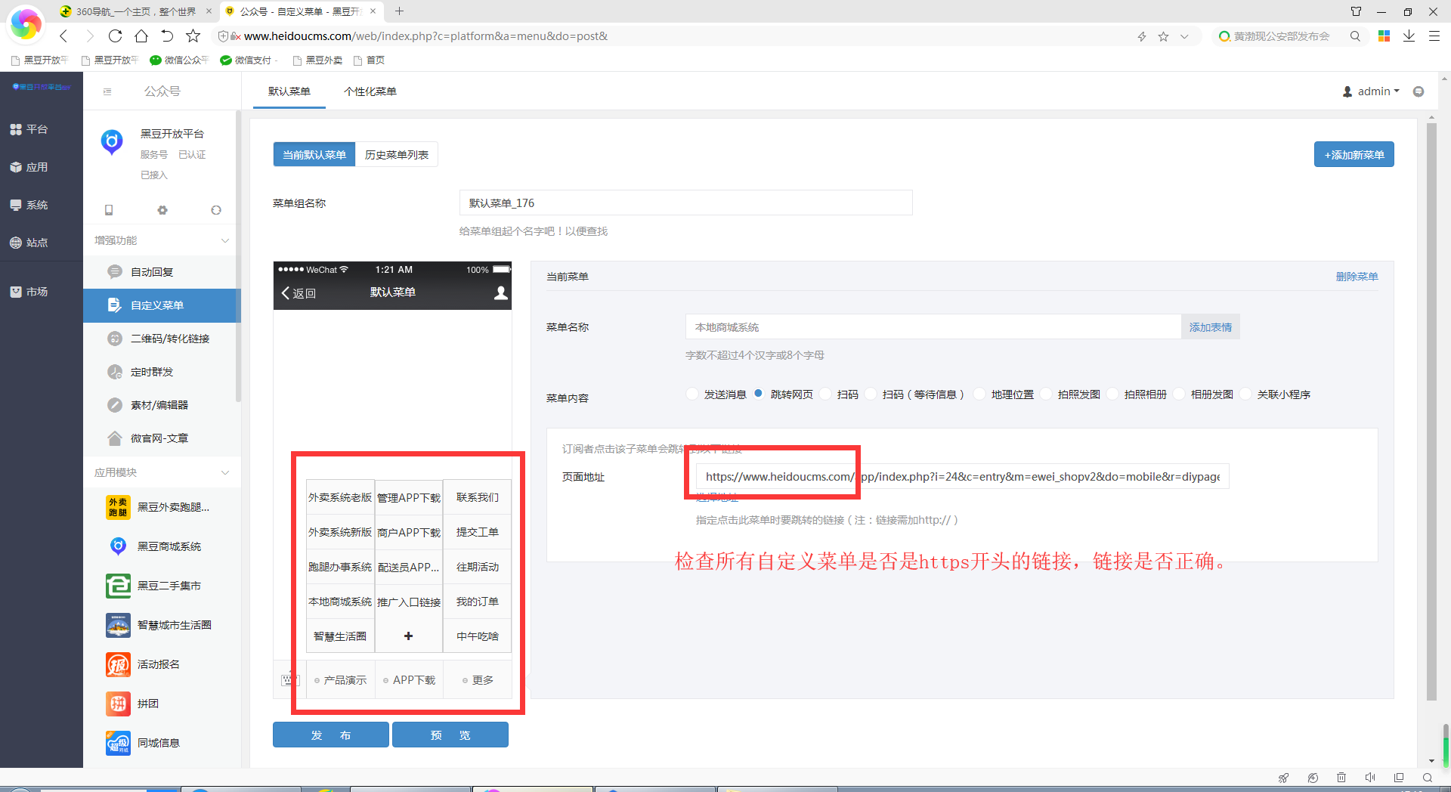Screen dimensions: 1451x792
Task: Select 相册发图 radio option
Action: click(1179, 394)
